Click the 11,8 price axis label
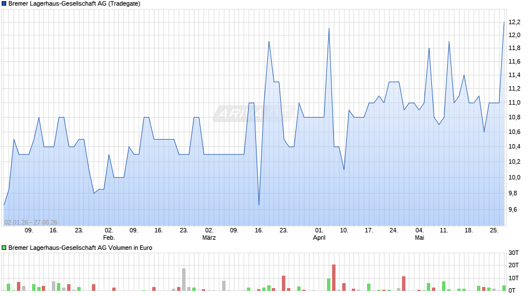Viewport: 530px width, 296px height. pos(514,48)
